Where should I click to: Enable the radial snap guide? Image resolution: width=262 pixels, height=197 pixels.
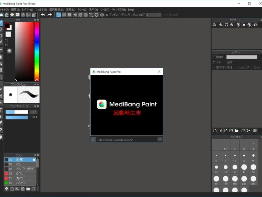coord(80,15)
